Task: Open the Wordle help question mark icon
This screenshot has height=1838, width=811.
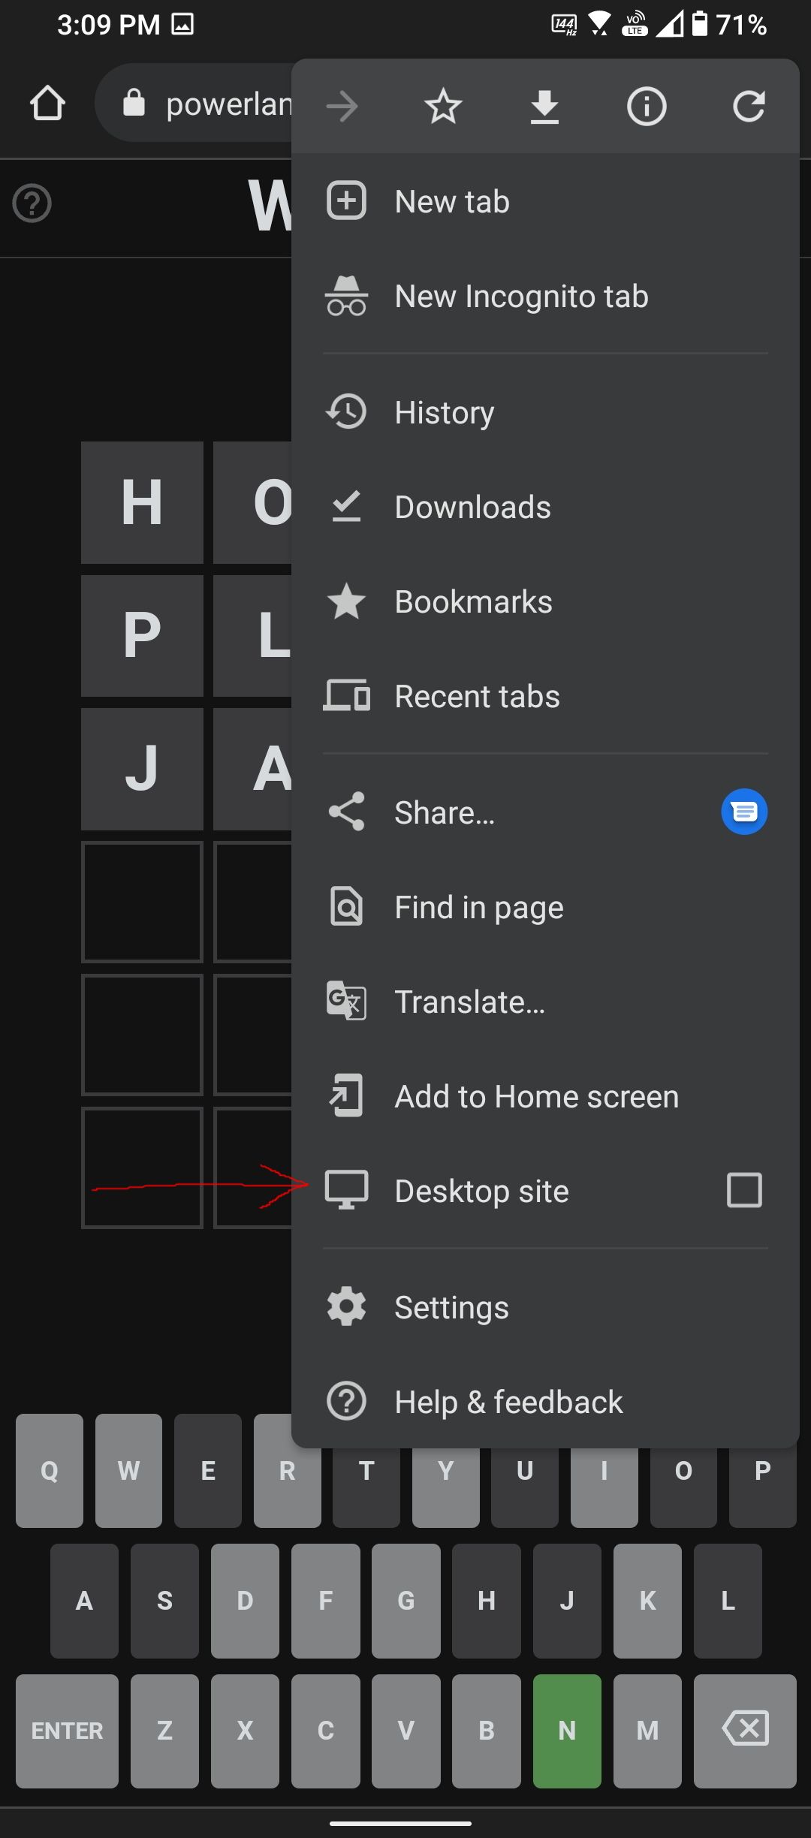Action: click(32, 203)
